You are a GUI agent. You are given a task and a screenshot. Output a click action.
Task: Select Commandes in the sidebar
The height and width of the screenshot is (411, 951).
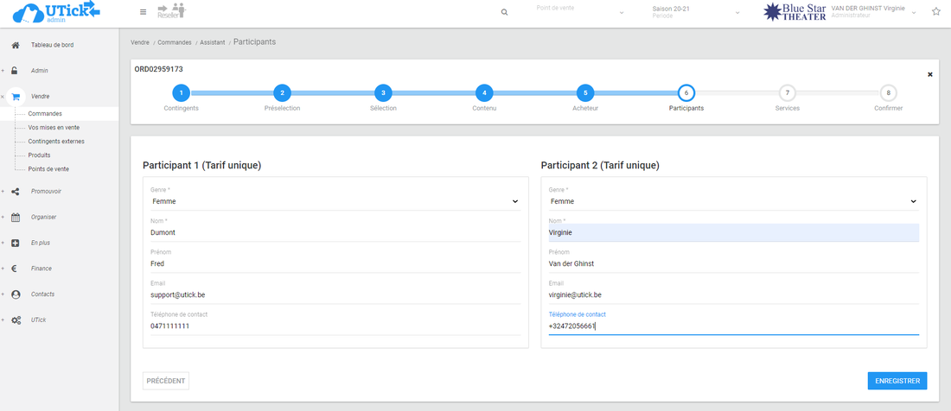45,113
